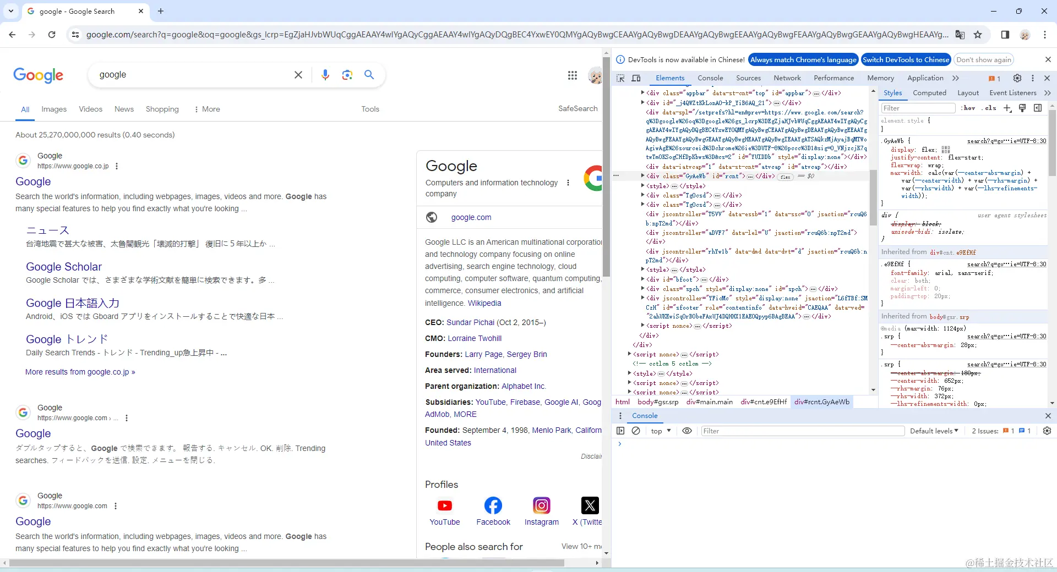Show more Styles sidebar tabs chevron

[x=1047, y=93]
